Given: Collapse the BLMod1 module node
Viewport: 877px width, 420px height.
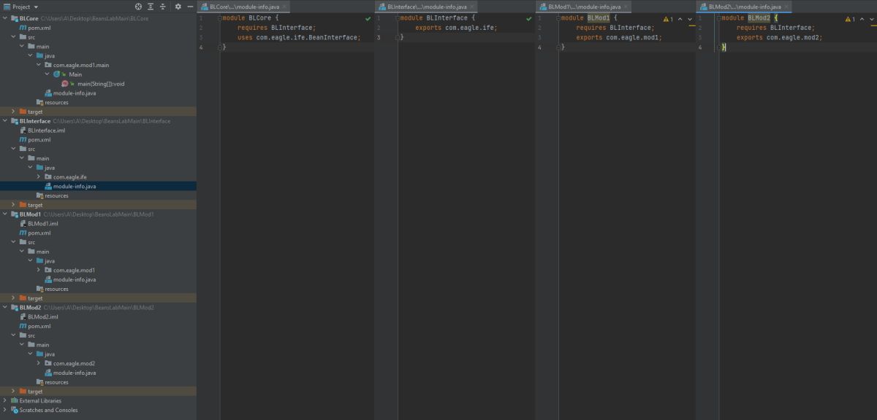Looking at the screenshot, I should point(5,214).
